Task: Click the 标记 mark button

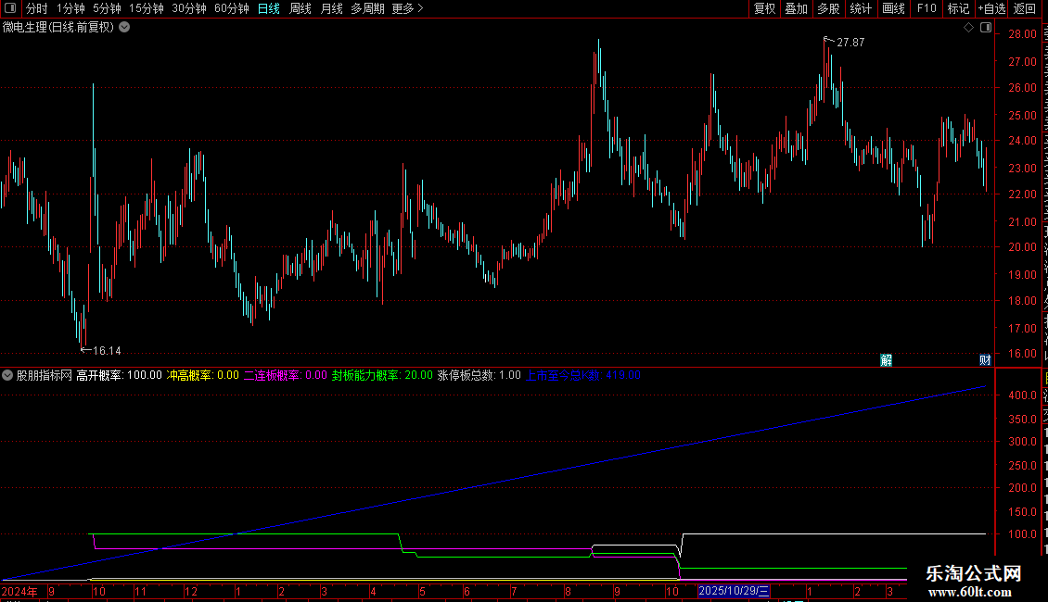Action: (x=958, y=8)
